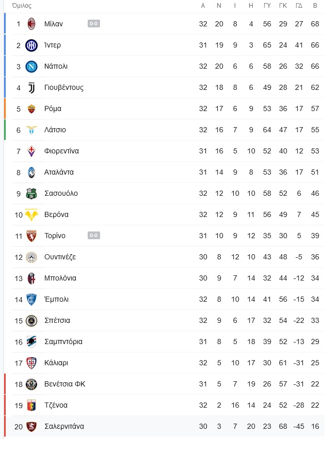The width and height of the screenshot is (327, 450).
Task: Select the Sampdoria team badge
Action: point(31,342)
